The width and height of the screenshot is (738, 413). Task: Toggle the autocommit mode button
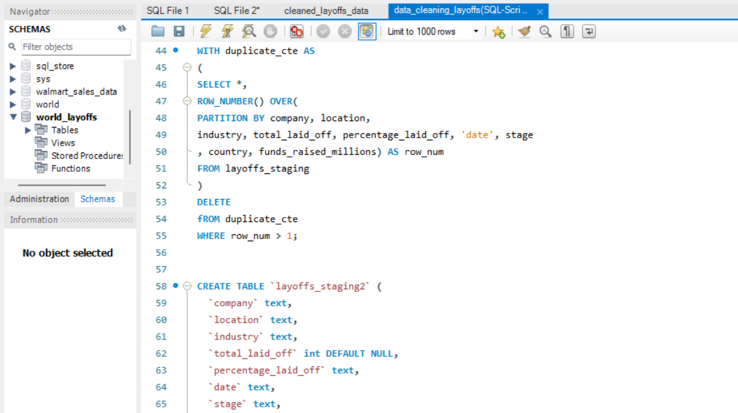pyautogui.click(x=367, y=31)
